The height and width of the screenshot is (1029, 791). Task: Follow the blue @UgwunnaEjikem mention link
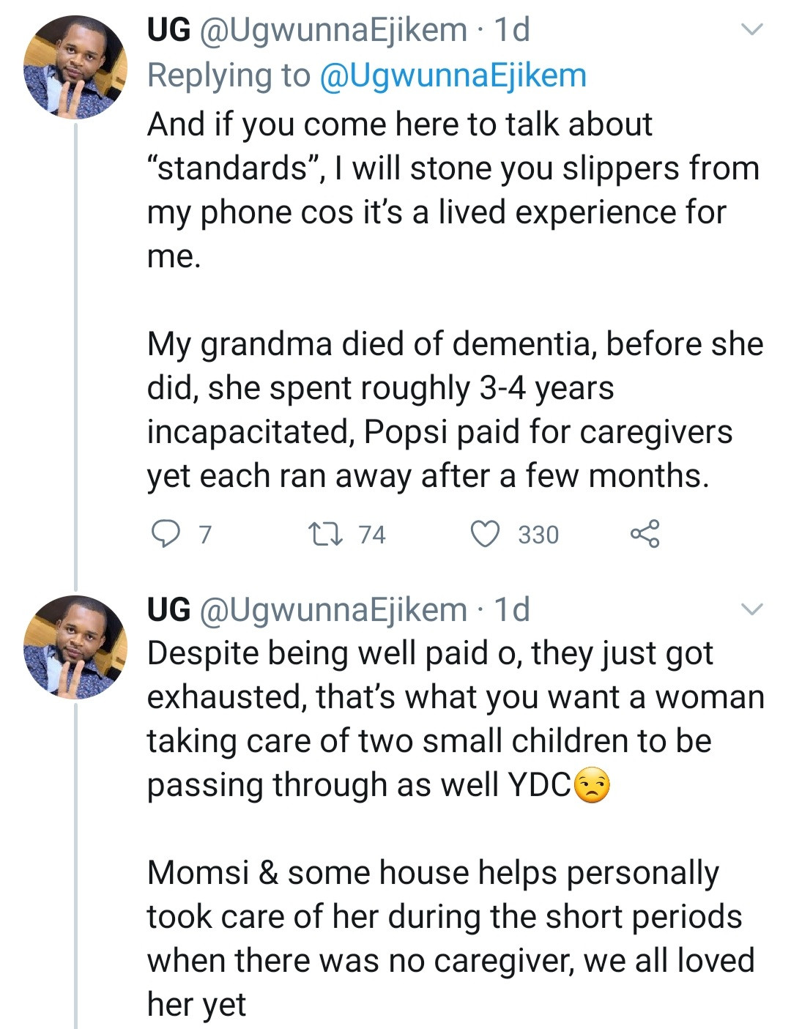453,75
